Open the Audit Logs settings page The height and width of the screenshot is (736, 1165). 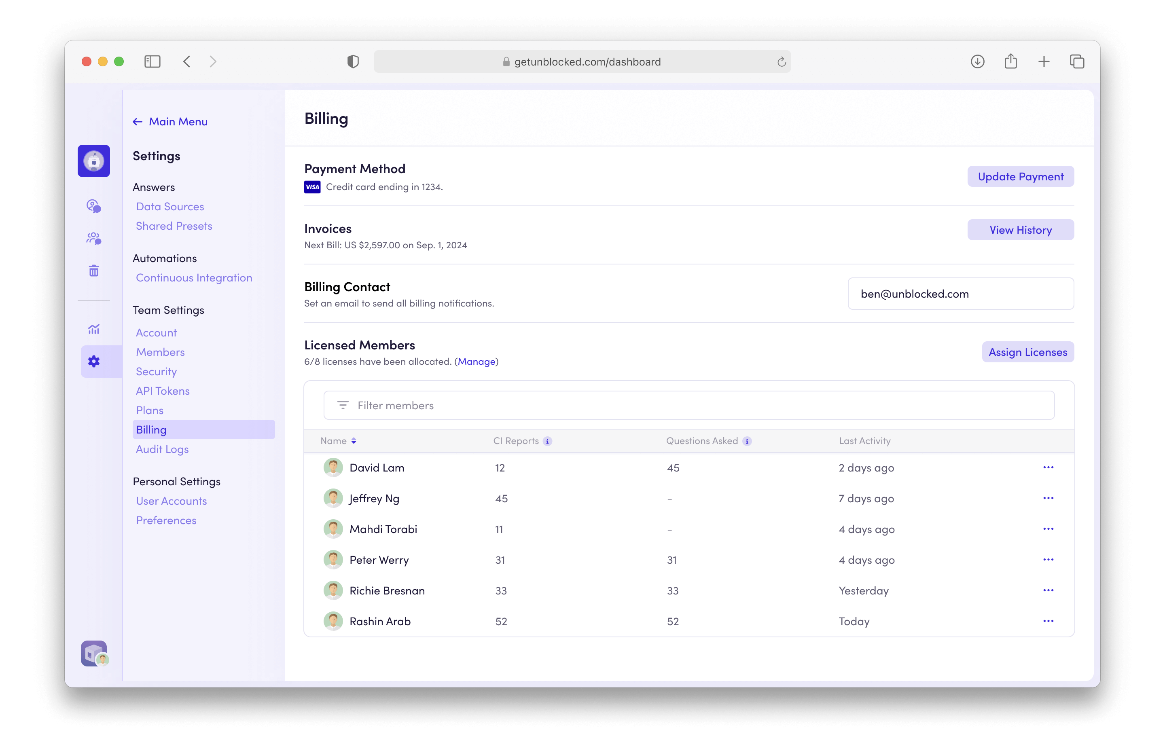(162, 449)
